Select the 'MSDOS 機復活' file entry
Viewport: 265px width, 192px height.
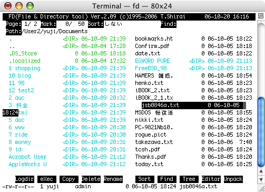(193, 112)
